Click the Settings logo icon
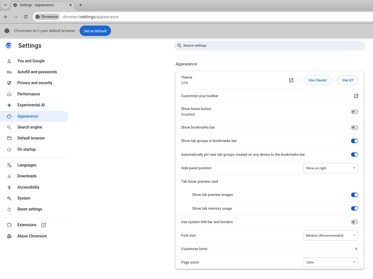Screen dimensions: 373x279 point(9,45)
